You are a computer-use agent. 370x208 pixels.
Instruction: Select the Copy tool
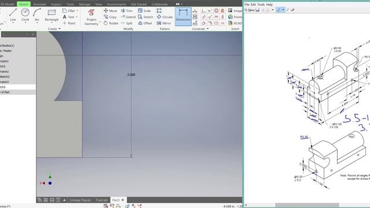tap(110, 17)
